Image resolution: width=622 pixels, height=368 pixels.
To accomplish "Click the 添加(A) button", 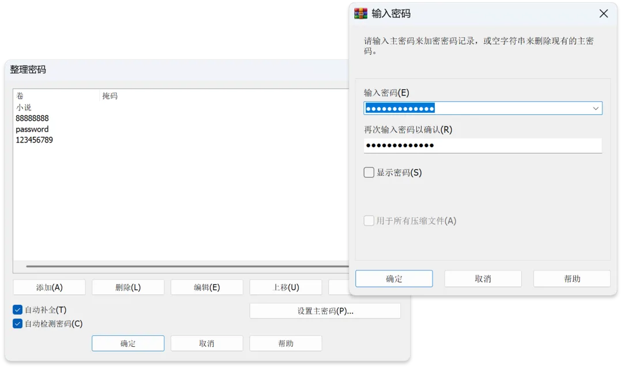I will point(49,287).
